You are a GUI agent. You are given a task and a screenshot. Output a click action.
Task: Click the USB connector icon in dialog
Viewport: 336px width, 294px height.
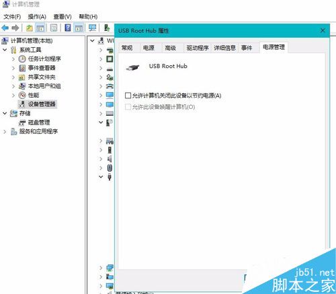coord(132,67)
